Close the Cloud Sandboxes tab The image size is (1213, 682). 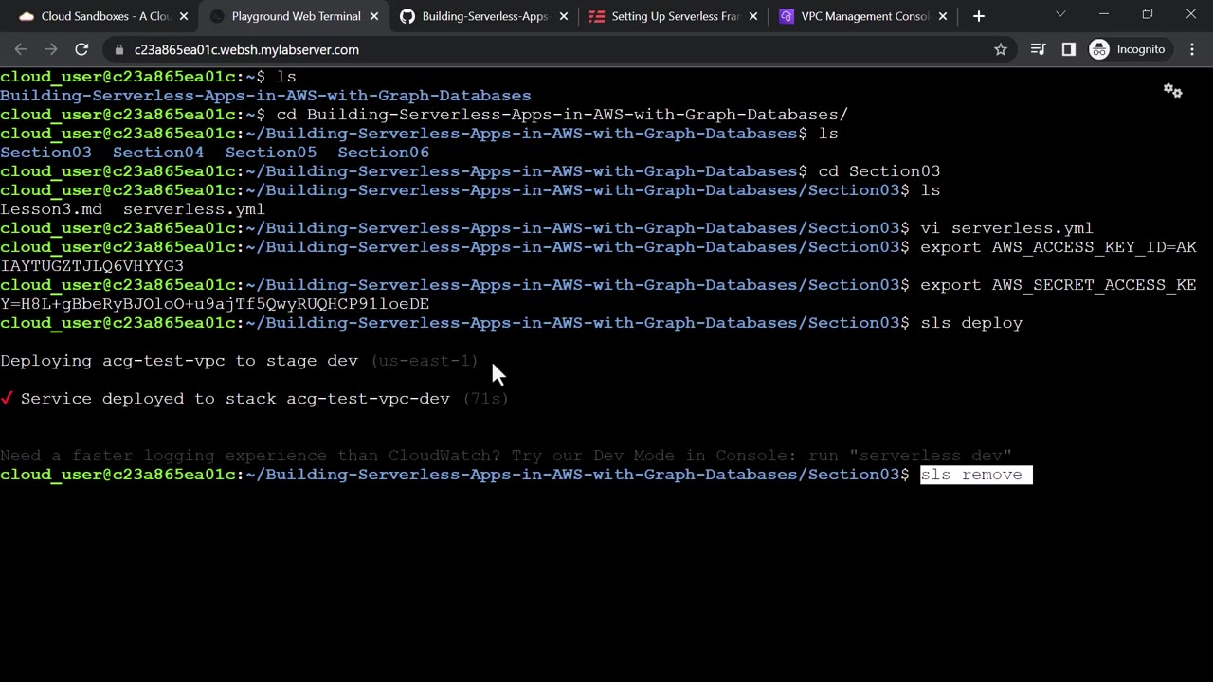pyautogui.click(x=184, y=16)
